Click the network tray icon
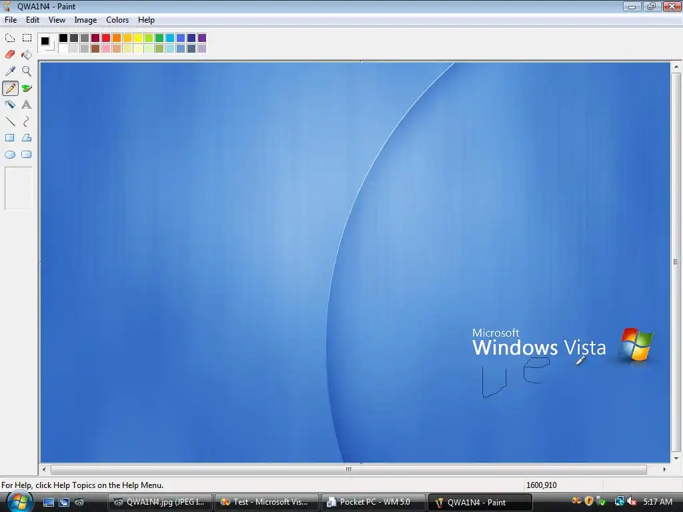Image resolution: width=683 pixels, height=512 pixels. [x=619, y=501]
